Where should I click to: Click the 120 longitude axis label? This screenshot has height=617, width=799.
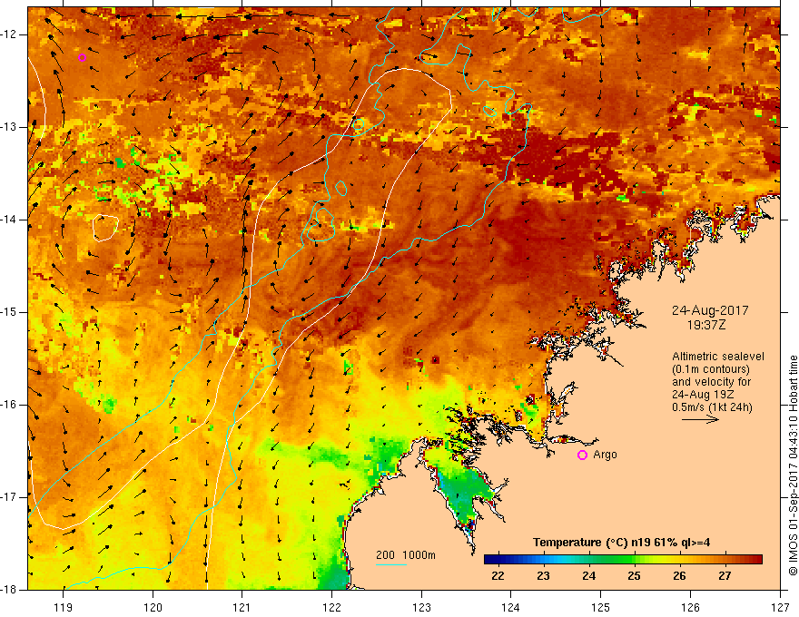[153, 607]
